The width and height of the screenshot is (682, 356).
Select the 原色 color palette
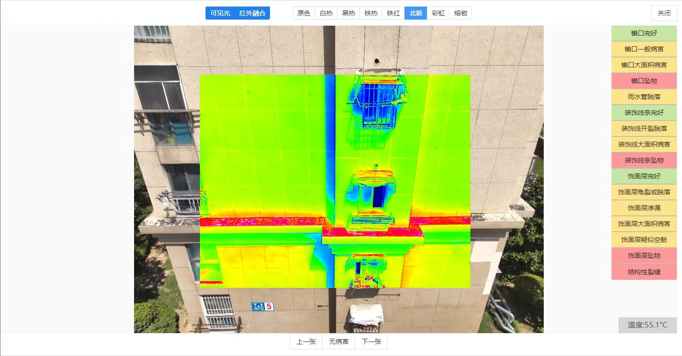click(304, 13)
